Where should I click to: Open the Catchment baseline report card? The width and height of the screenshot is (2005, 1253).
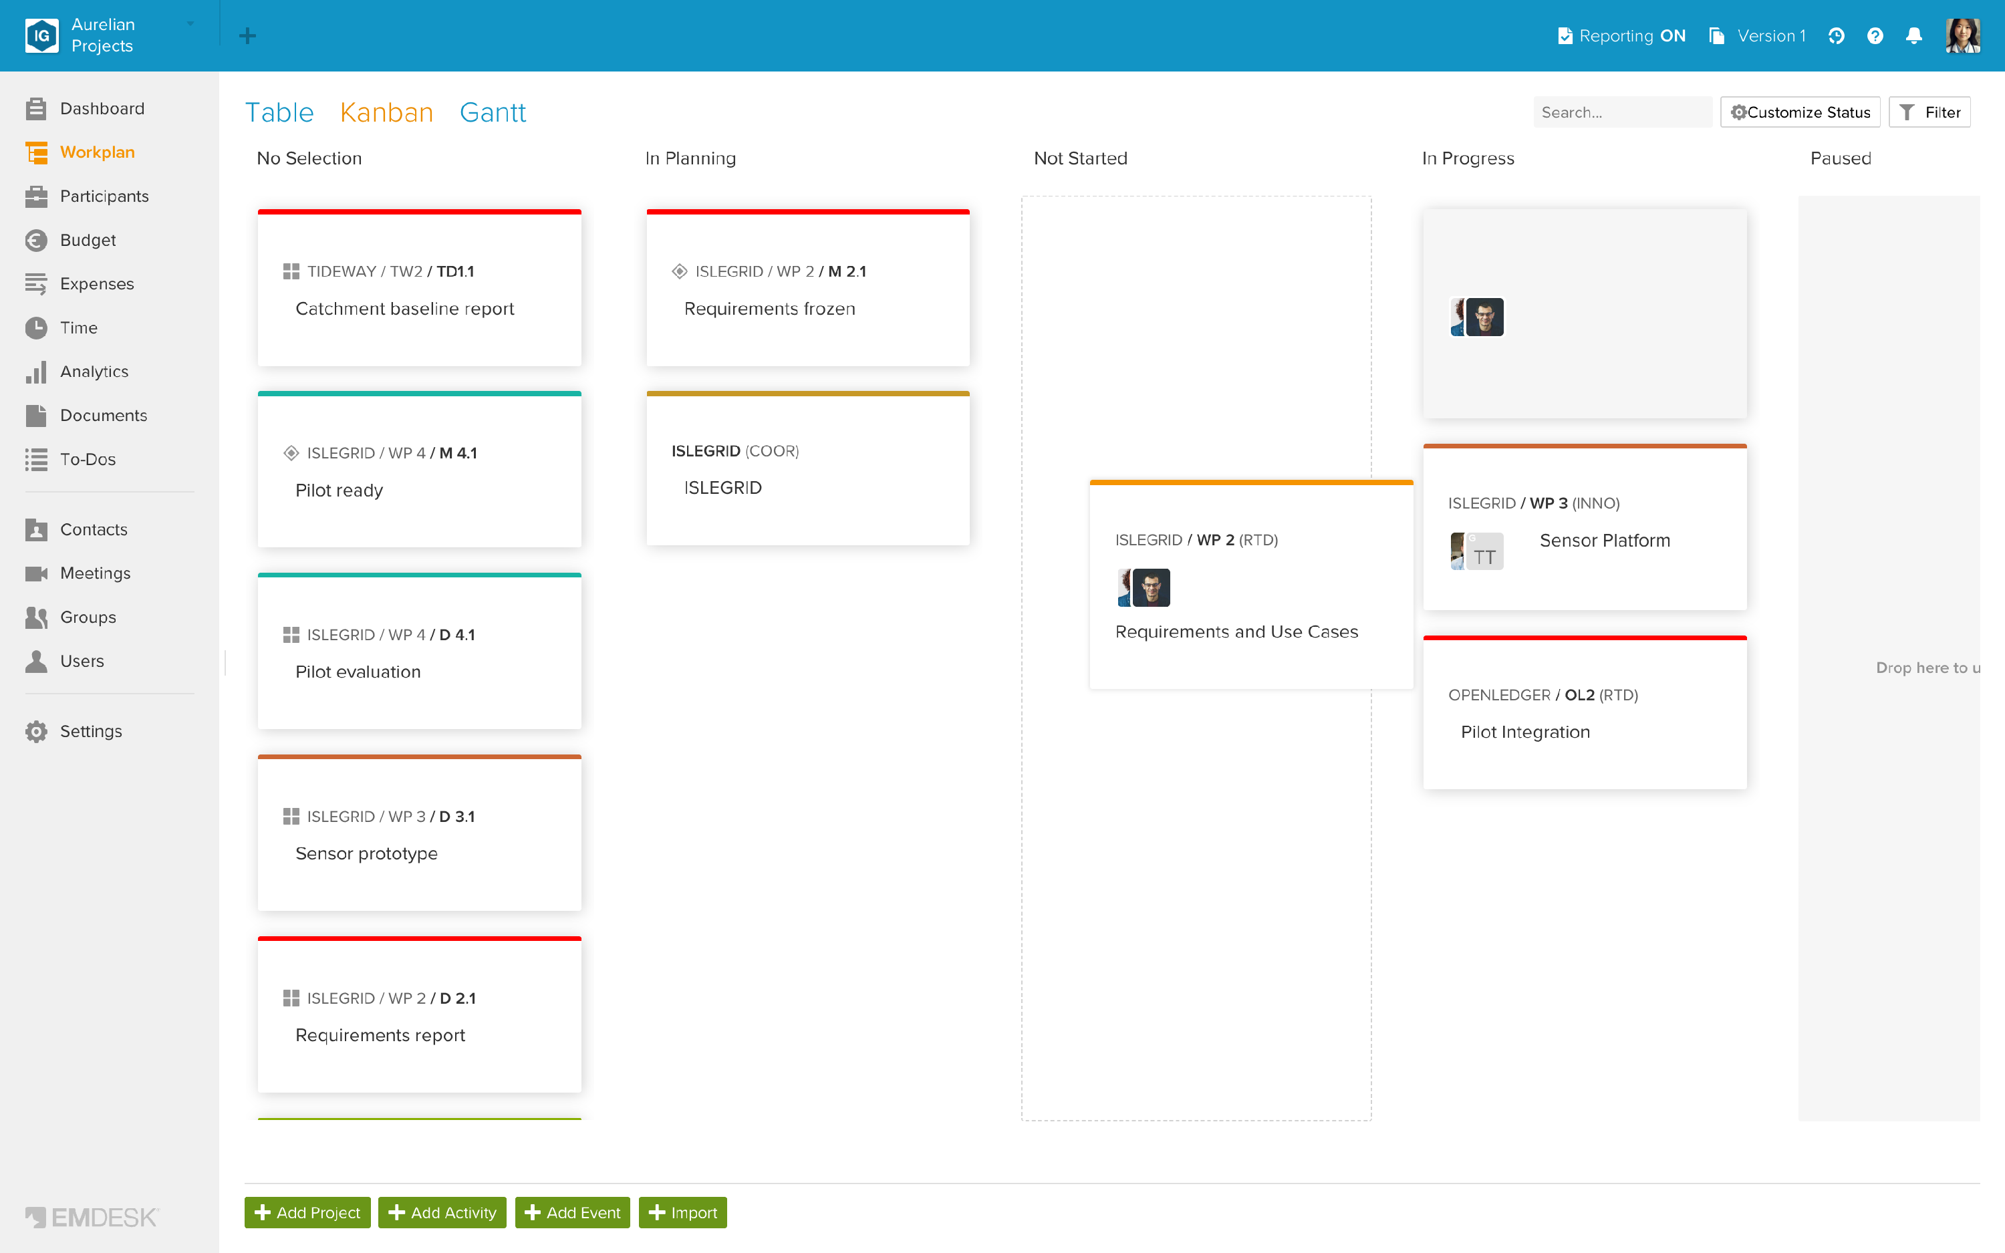point(419,287)
